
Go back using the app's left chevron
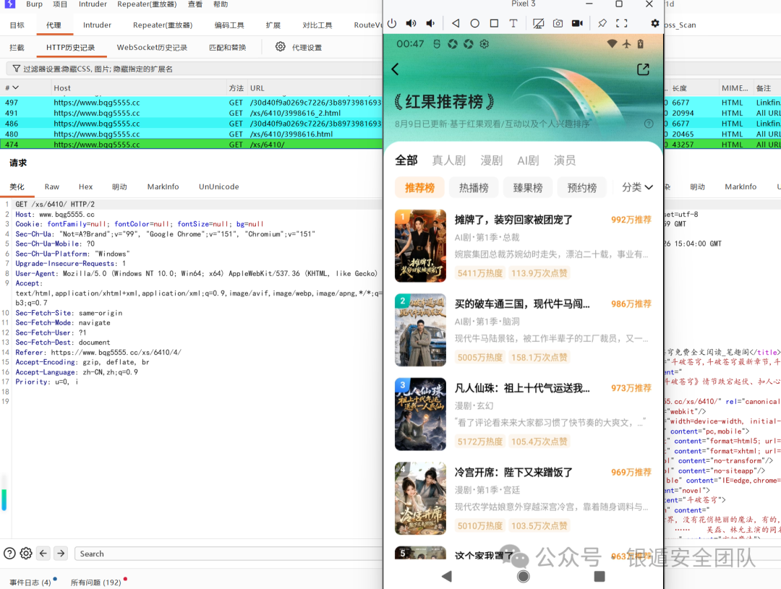(x=396, y=69)
